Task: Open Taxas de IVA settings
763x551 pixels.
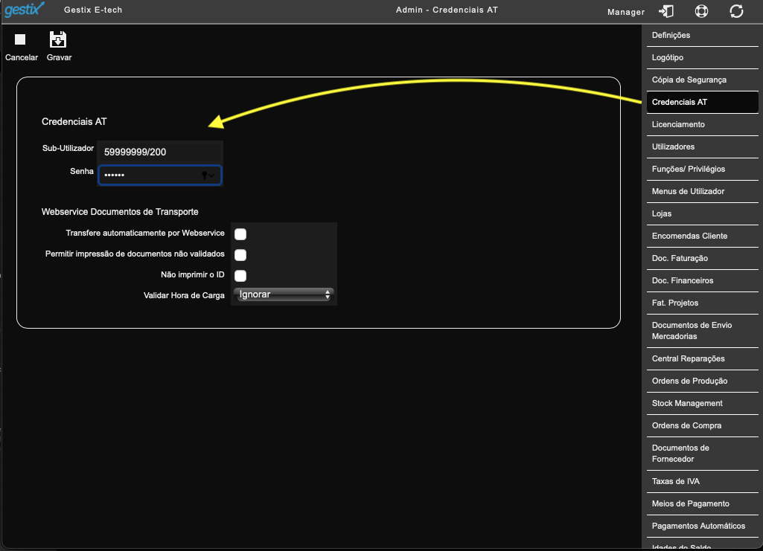Action: click(x=702, y=482)
